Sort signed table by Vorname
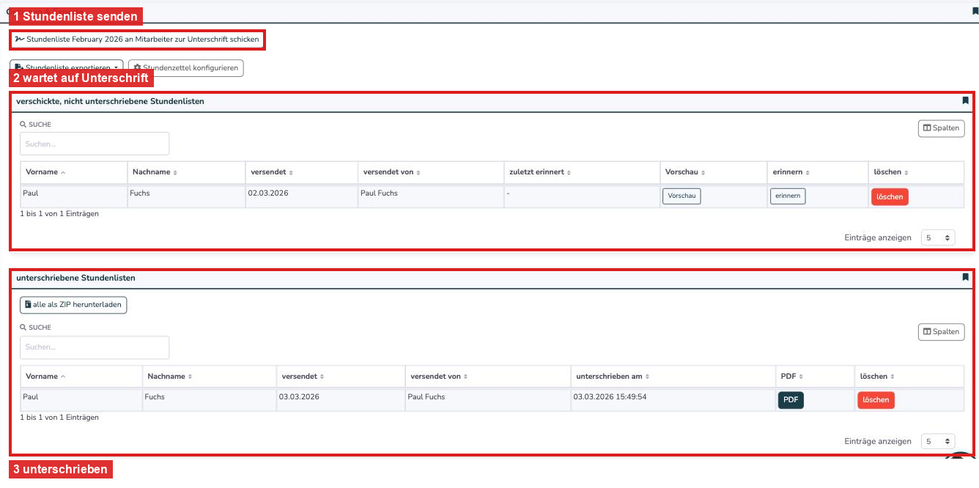The height and width of the screenshot is (488, 979). click(81, 376)
